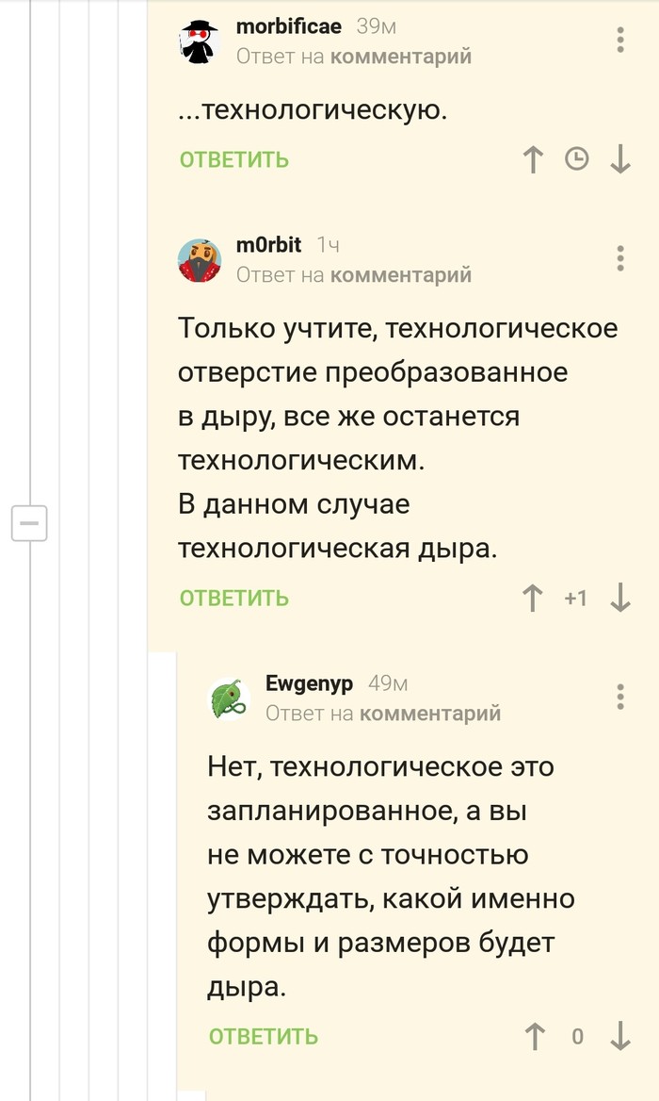Screen dimensions: 659x1101
Task: Upvote m0rbit's comment
Action: coord(534,598)
